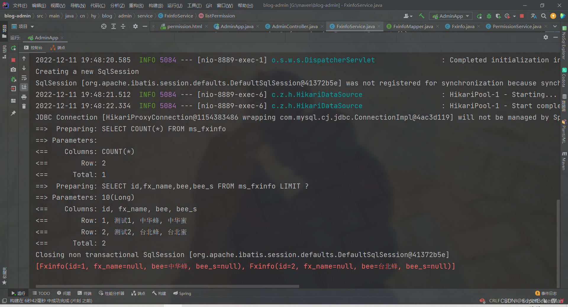
Task: Open the AdminApp run configuration dropdown
Action: 451,16
